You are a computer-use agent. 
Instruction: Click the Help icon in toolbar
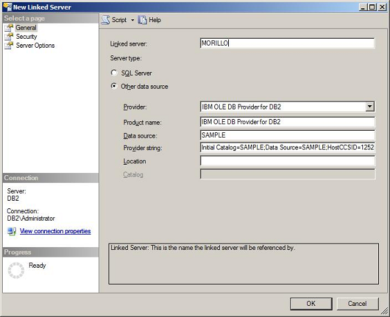pyautogui.click(x=142, y=20)
